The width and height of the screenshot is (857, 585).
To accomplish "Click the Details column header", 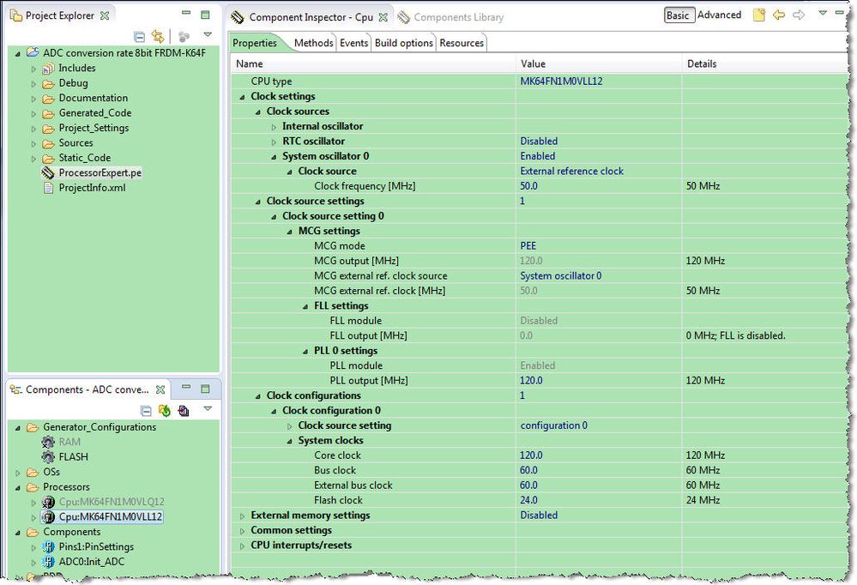I will click(765, 64).
